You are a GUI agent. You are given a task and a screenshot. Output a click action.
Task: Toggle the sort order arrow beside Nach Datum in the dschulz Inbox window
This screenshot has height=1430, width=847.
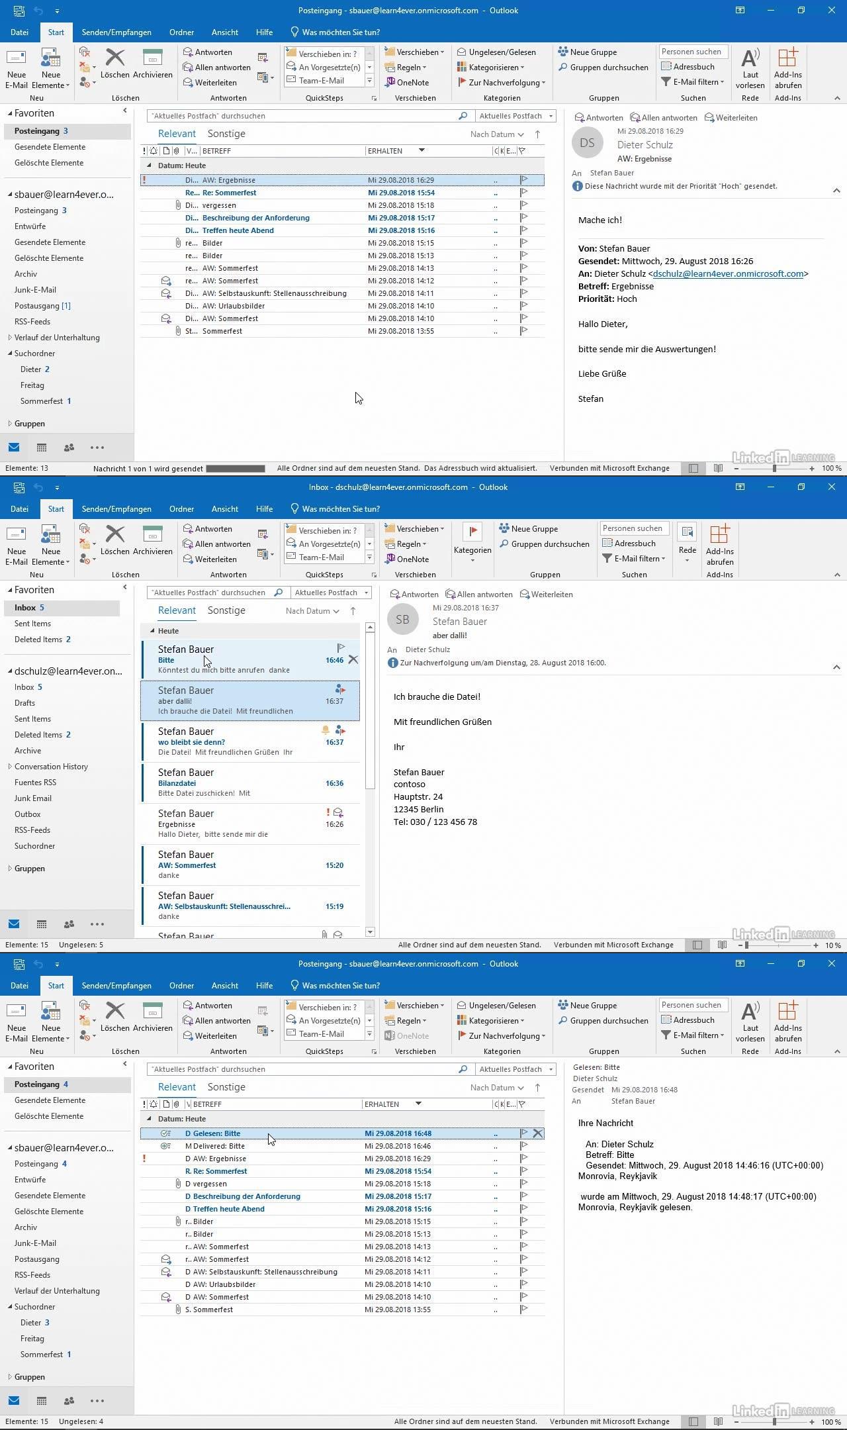click(x=353, y=611)
